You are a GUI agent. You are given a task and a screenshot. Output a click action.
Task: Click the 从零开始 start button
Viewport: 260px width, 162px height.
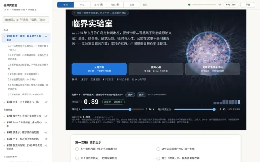click(x=99, y=69)
